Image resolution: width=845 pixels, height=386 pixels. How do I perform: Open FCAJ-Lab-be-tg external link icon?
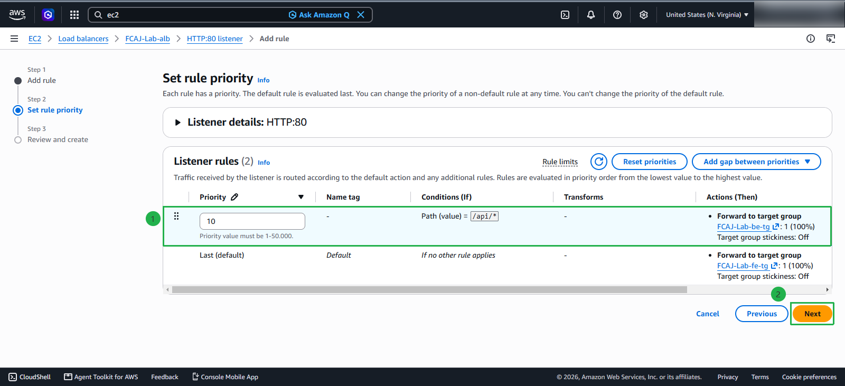(x=775, y=227)
